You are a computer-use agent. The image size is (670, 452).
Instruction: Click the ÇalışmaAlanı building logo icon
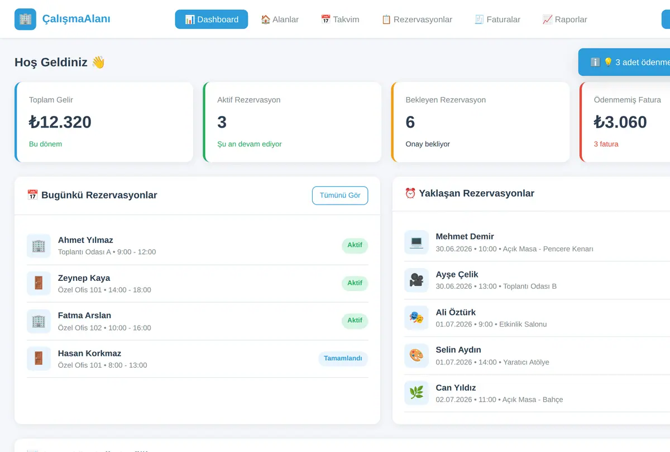click(x=25, y=19)
